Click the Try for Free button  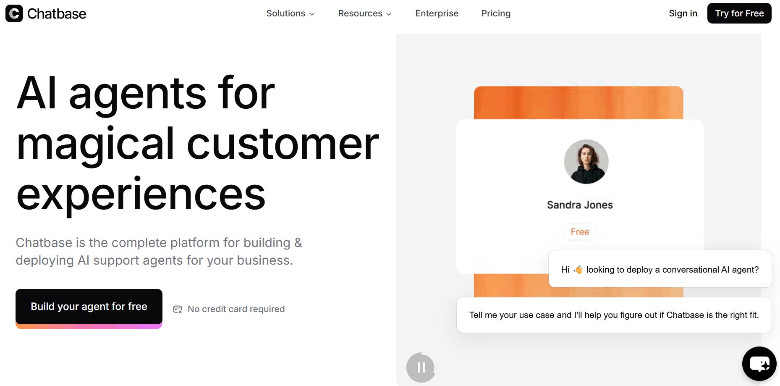click(x=739, y=13)
